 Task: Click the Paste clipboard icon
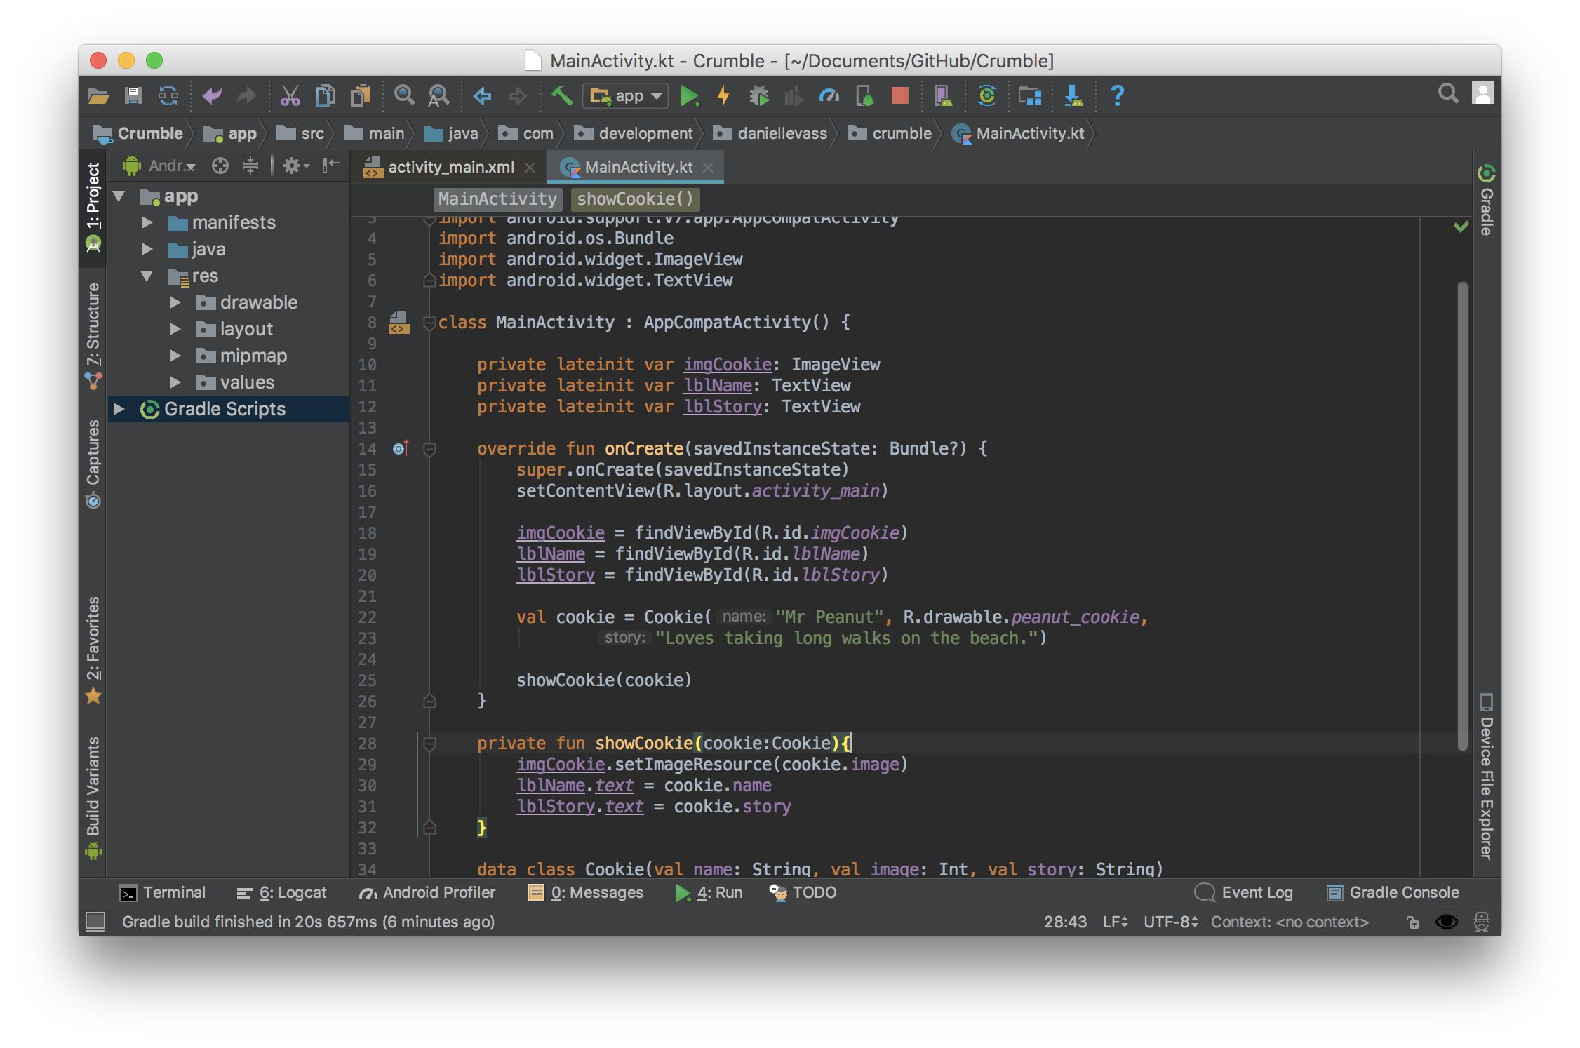click(x=361, y=95)
